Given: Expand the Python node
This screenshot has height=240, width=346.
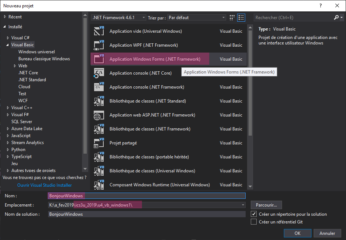Looking at the screenshot, I should point(8,150).
